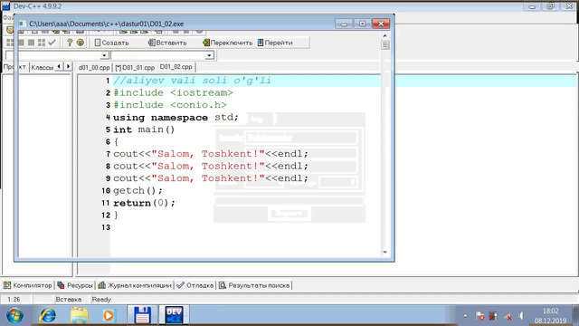Viewport: 579px width, 326px height.
Task: Click the 'Вставка' insert mode status indicator
Action: coord(69,300)
